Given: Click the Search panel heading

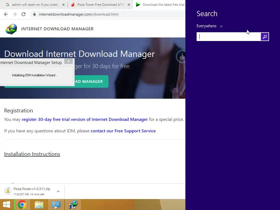Looking at the screenshot, I should (x=207, y=14).
